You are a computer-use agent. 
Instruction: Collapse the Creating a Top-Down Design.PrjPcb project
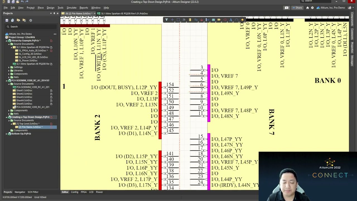[7, 117]
